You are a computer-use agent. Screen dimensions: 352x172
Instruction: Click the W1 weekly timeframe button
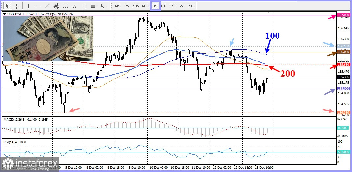(182, 6)
